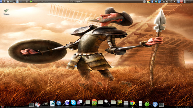The image size is (193, 108).
Task: Open the KDE application launcher menu
Action: coord(1,2)
